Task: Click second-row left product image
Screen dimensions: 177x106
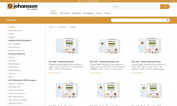Action: (x=67, y=90)
